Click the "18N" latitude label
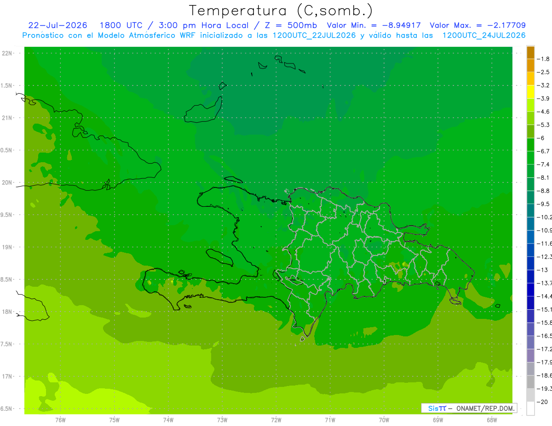The image size is (552, 426). (7, 312)
